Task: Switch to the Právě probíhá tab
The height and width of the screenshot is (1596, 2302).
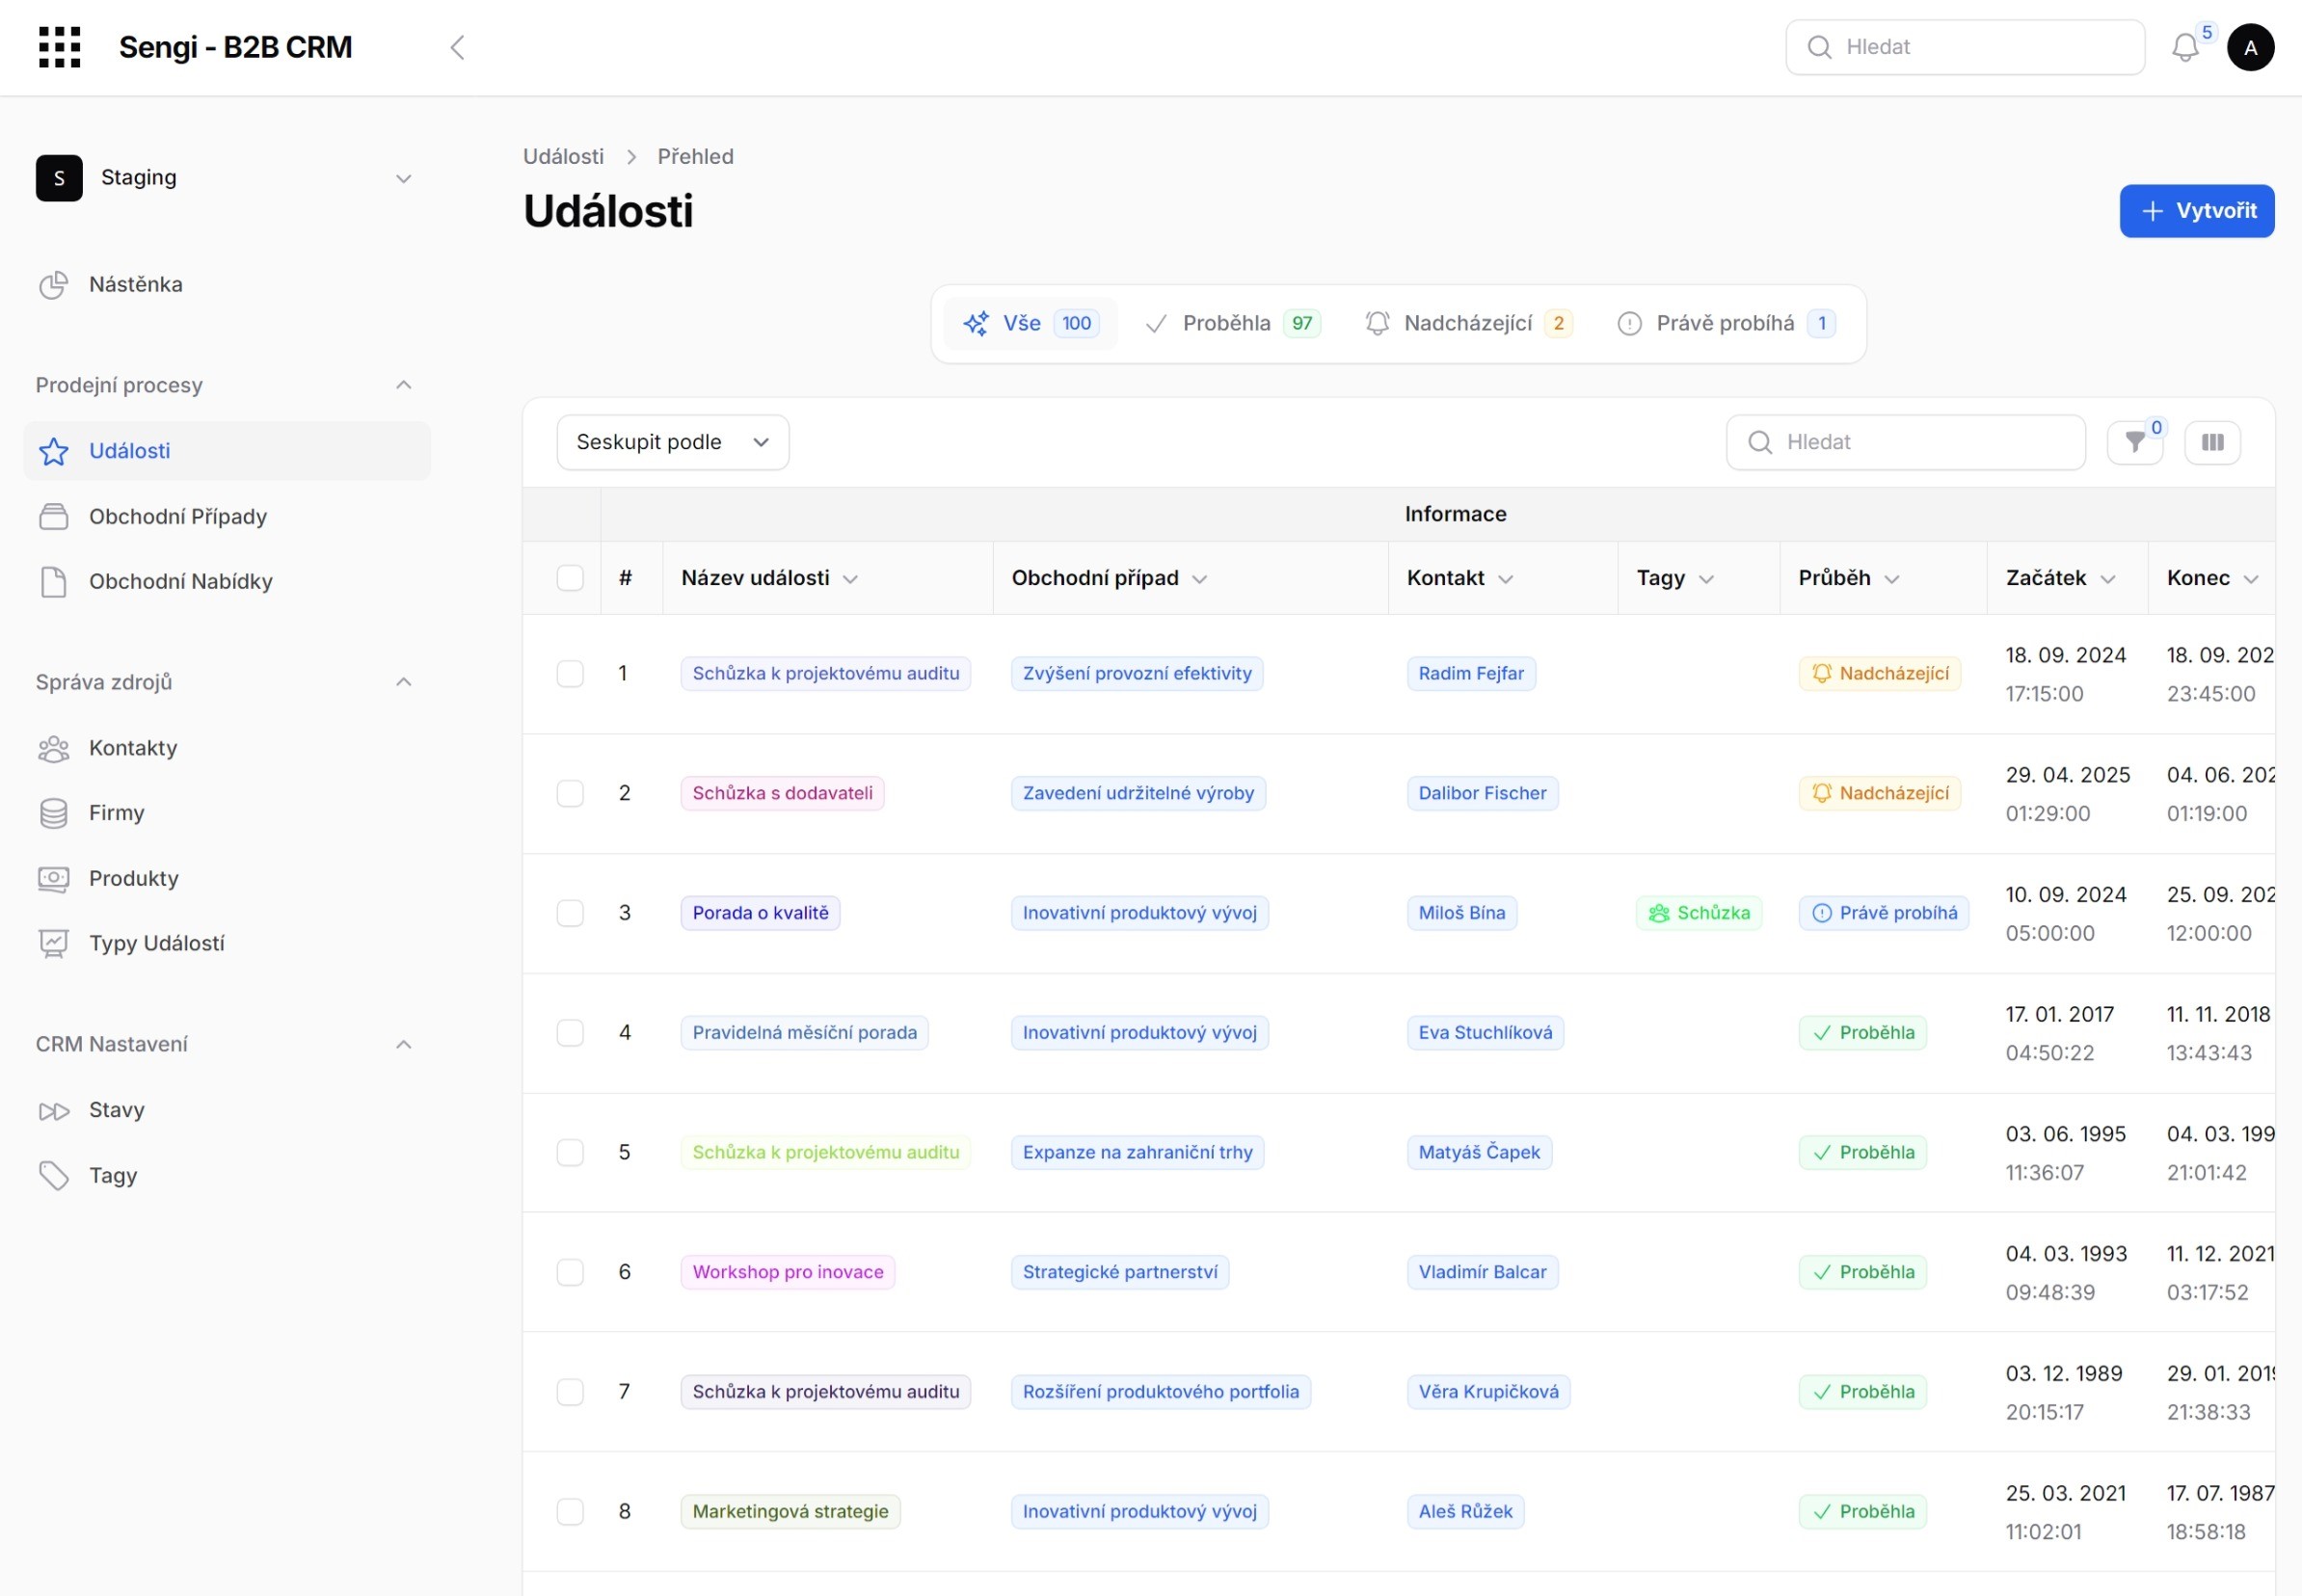Action: 1726,323
